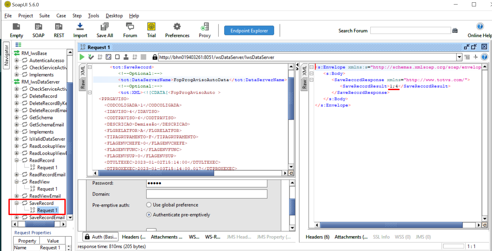
Task: Click the magnifier icon at request editor corner
Action: [291, 173]
